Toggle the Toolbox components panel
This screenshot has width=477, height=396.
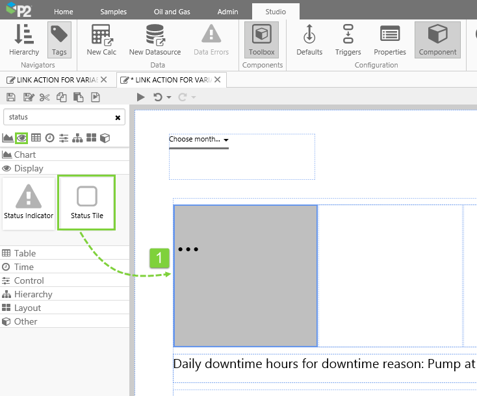pos(261,40)
